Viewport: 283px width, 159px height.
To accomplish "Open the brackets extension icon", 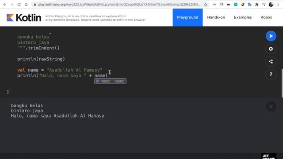I will [214, 4].
